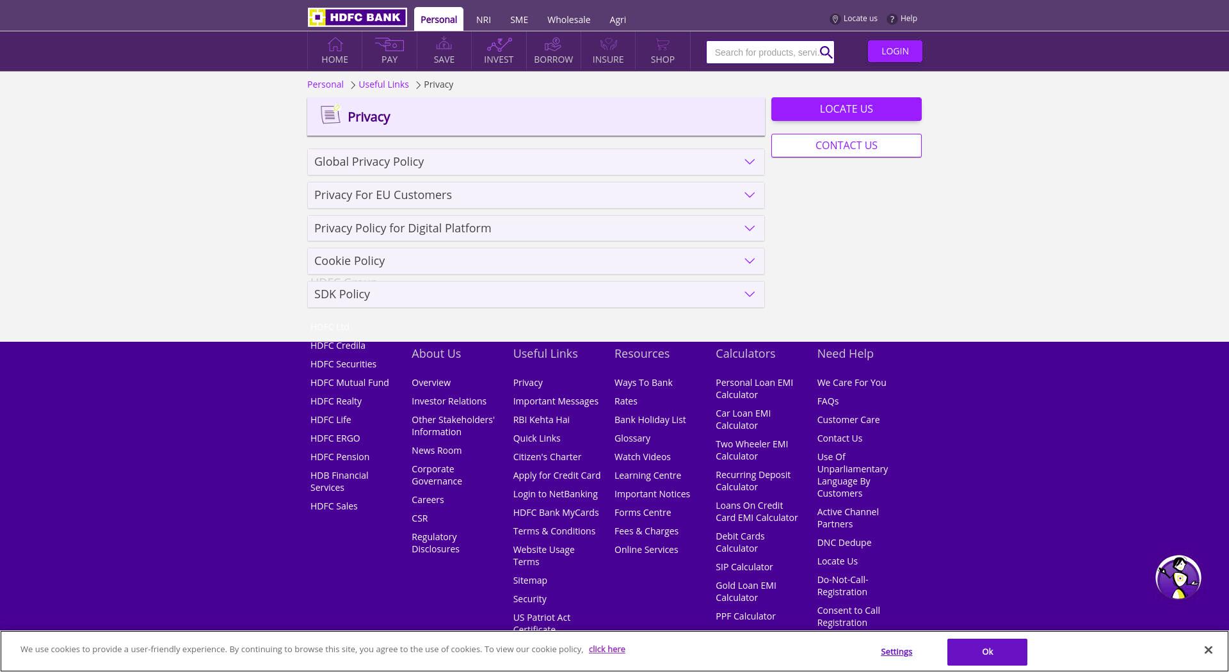The height and width of the screenshot is (672, 1229).
Task: Open DNC Dedupe link
Action: pos(844,543)
